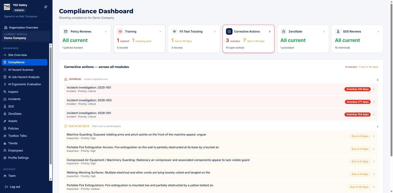Open Walking-Working Surfaces cords action
Image resolution: width=393 pixels, height=193 pixels.
(x=221, y=174)
